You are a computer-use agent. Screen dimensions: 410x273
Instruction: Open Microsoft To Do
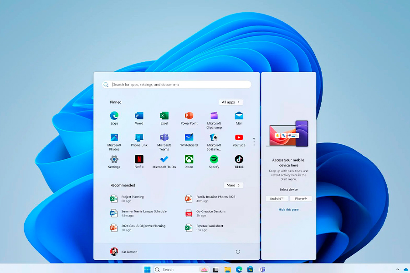164,162
